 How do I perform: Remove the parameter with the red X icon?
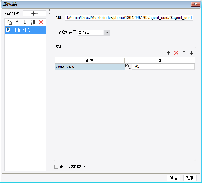point(176,53)
